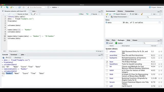
Task: Click the Load workspace icon in Environment pane
Action: pos(107,14)
